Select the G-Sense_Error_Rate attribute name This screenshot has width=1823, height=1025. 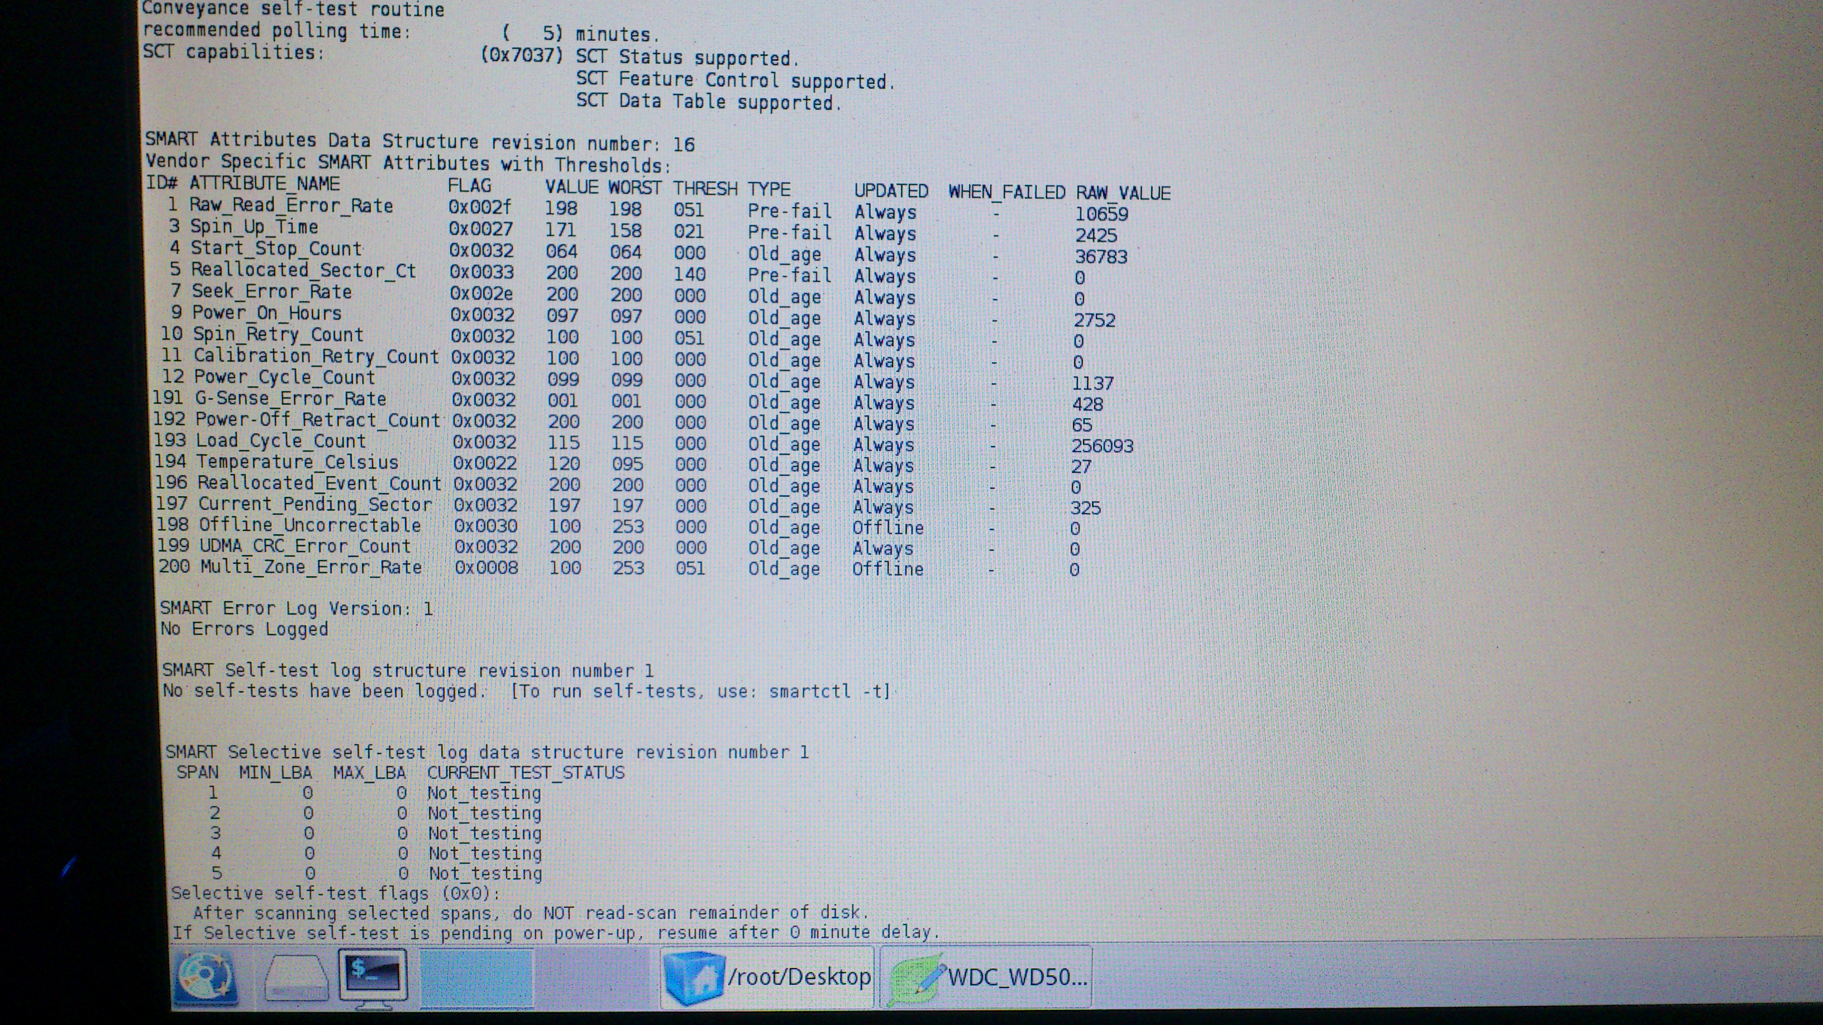pos(291,398)
